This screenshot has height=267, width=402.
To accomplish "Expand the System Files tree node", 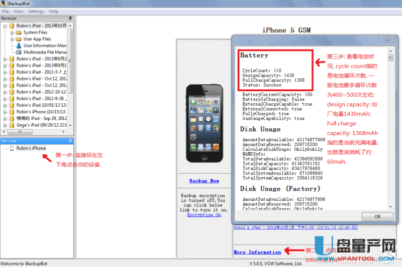I will point(12,33).
